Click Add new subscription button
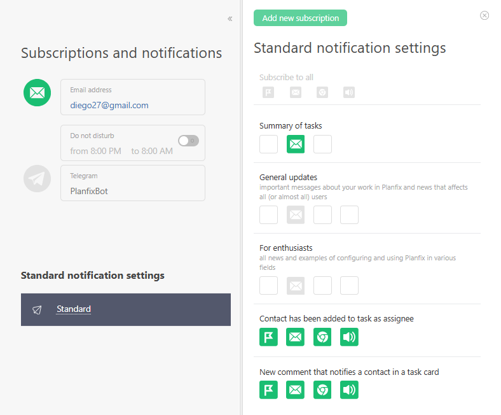 point(300,18)
